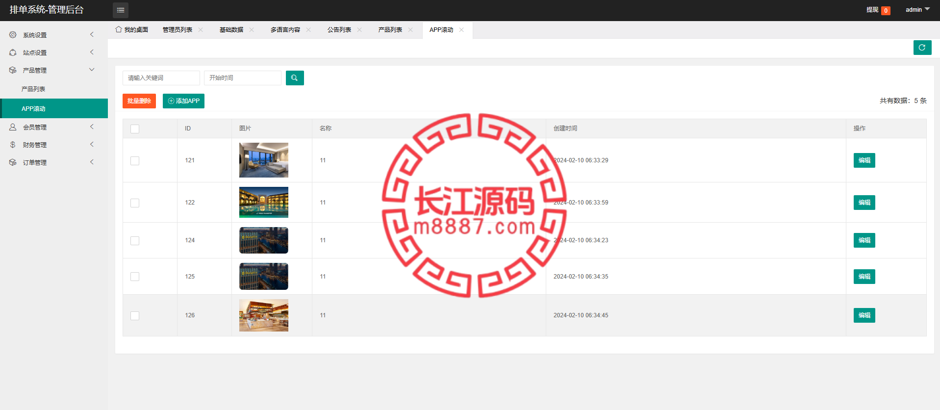Toggle the sidebar hamburger menu icon
This screenshot has width=940, height=410.
pyautogui.click(x=121, y=10)
